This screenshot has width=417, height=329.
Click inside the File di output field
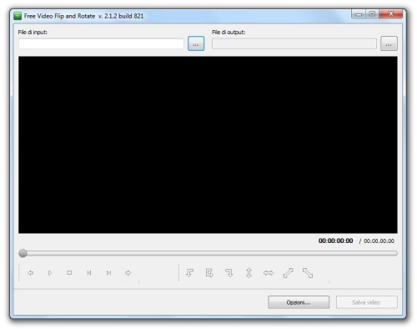294,44
